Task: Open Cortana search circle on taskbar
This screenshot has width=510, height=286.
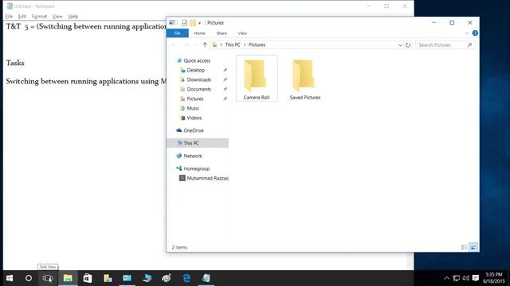Action: (29, 278)
